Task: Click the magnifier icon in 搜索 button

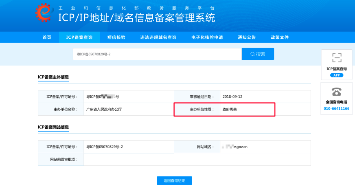Action: (x=252, y=54)
